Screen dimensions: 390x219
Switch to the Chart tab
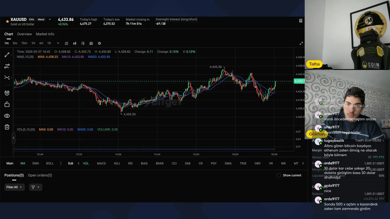click(9, 34)
